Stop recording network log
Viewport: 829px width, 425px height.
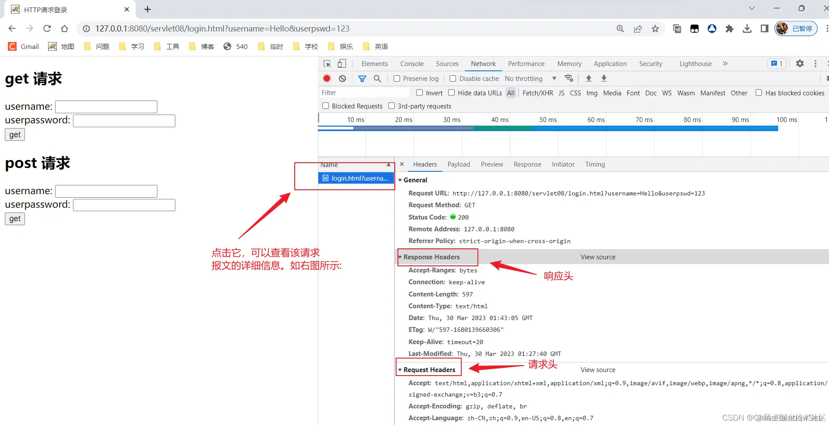(327, 78)
